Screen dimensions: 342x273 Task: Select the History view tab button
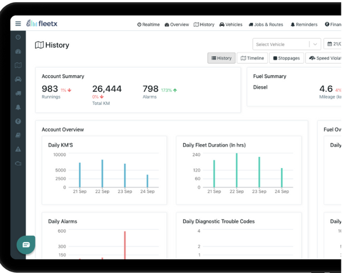[221, 58]
